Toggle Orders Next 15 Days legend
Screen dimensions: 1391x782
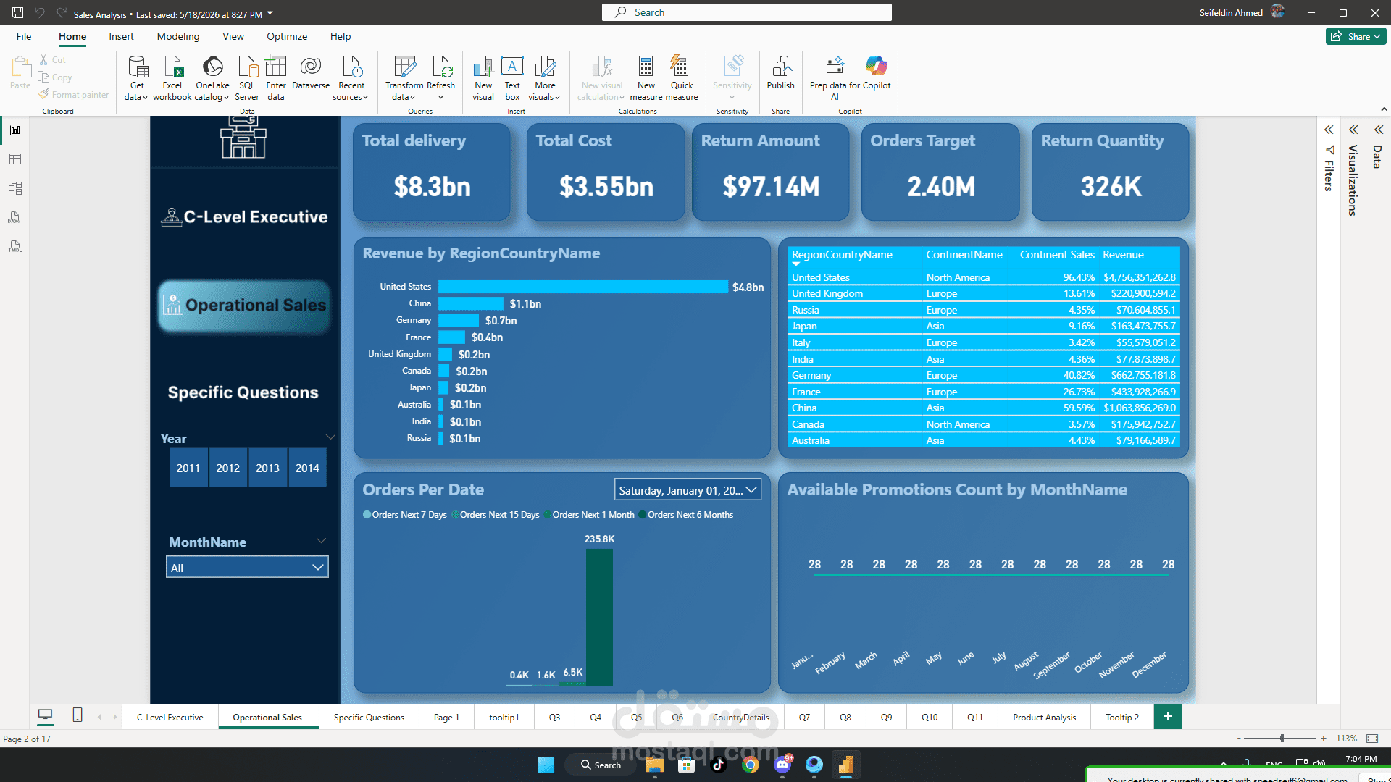coord(496,515)
